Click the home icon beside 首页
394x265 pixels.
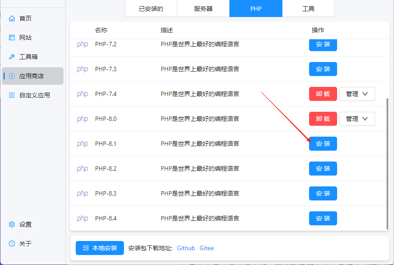pos(12,18)
